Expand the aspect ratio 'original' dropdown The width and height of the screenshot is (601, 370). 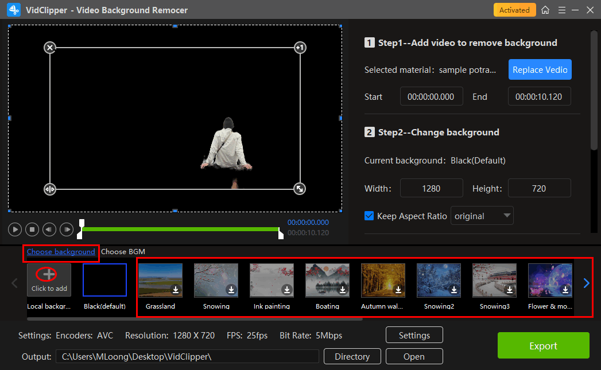point(482,216)
